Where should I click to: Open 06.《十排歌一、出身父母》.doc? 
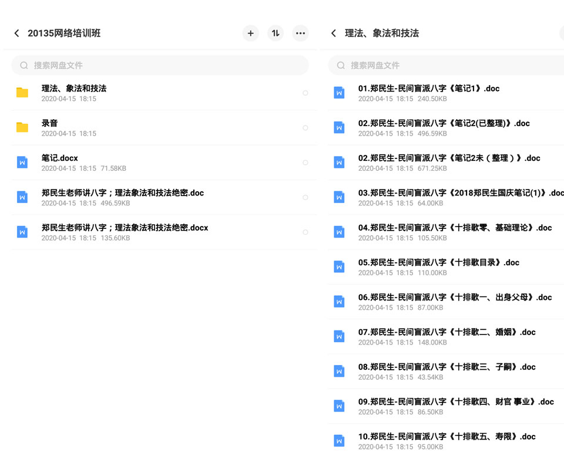click(455, 298)
